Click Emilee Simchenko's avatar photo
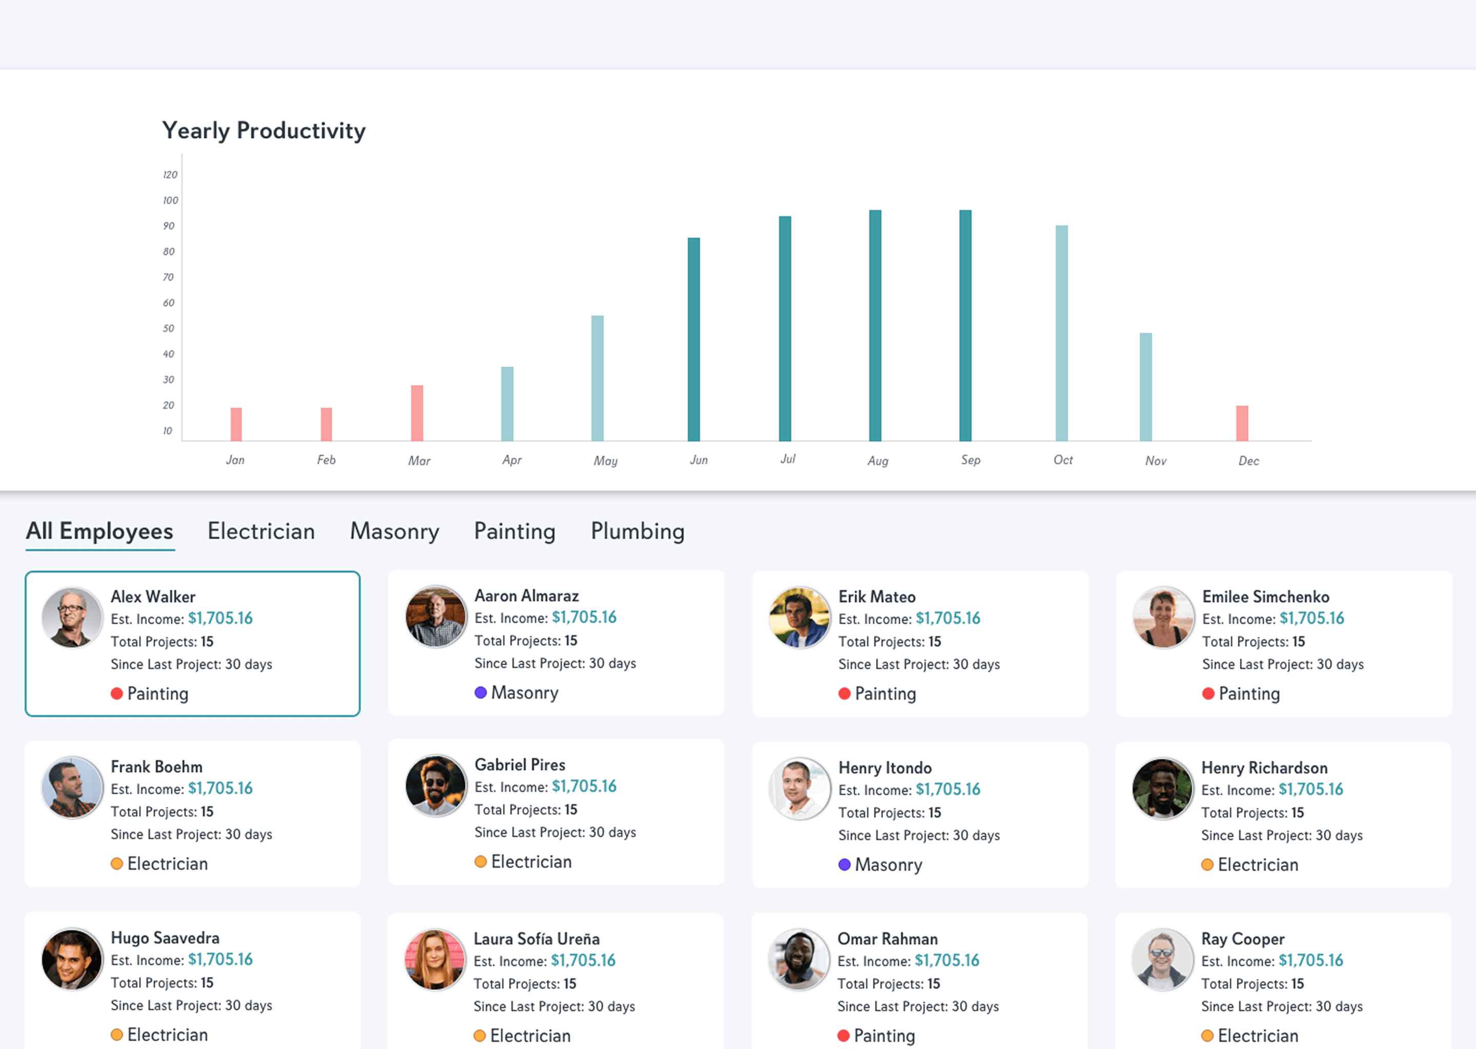 pos(1163,617)
